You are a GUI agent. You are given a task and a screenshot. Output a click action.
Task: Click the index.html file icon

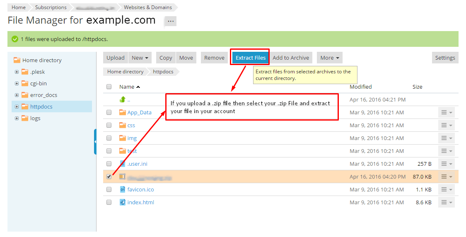coord(122,202)
